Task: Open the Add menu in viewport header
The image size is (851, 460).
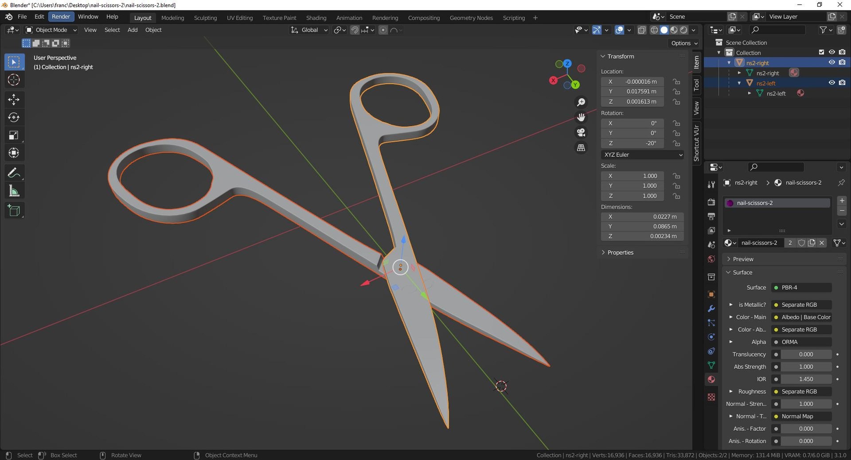Action: click(133, 30)
